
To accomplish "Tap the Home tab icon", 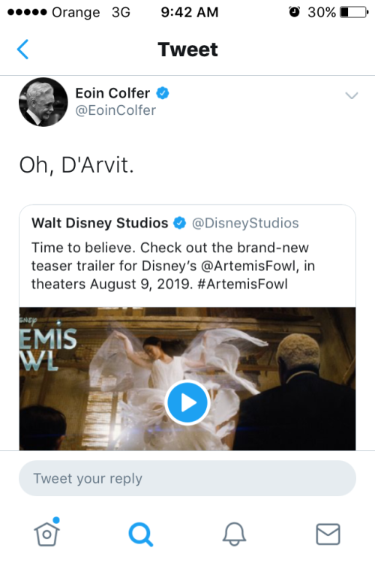I will pyautogui.click(x=47, y=531).
